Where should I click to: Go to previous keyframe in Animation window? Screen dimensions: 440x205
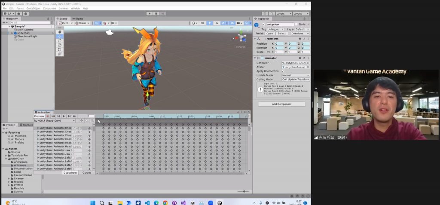coord(58,116)
